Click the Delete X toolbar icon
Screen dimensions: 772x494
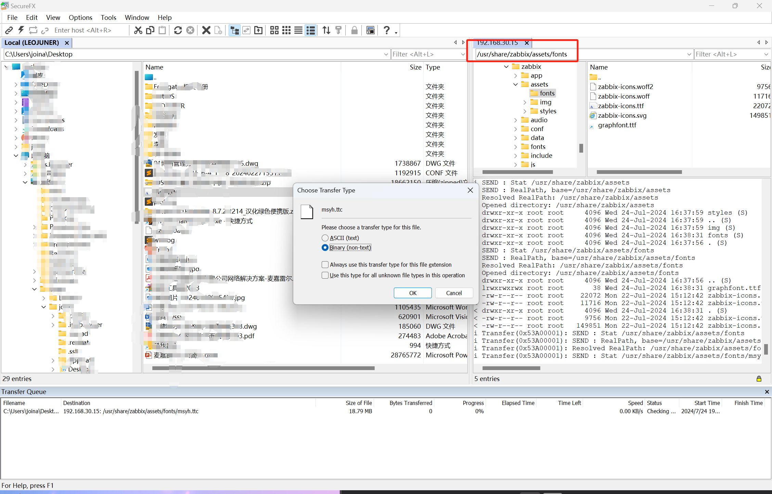tap(206, 30)
